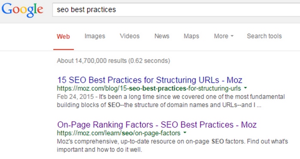Expand the More dropdown menu
Viewport: 300px width, 159px height.
[x=223, y=36]
